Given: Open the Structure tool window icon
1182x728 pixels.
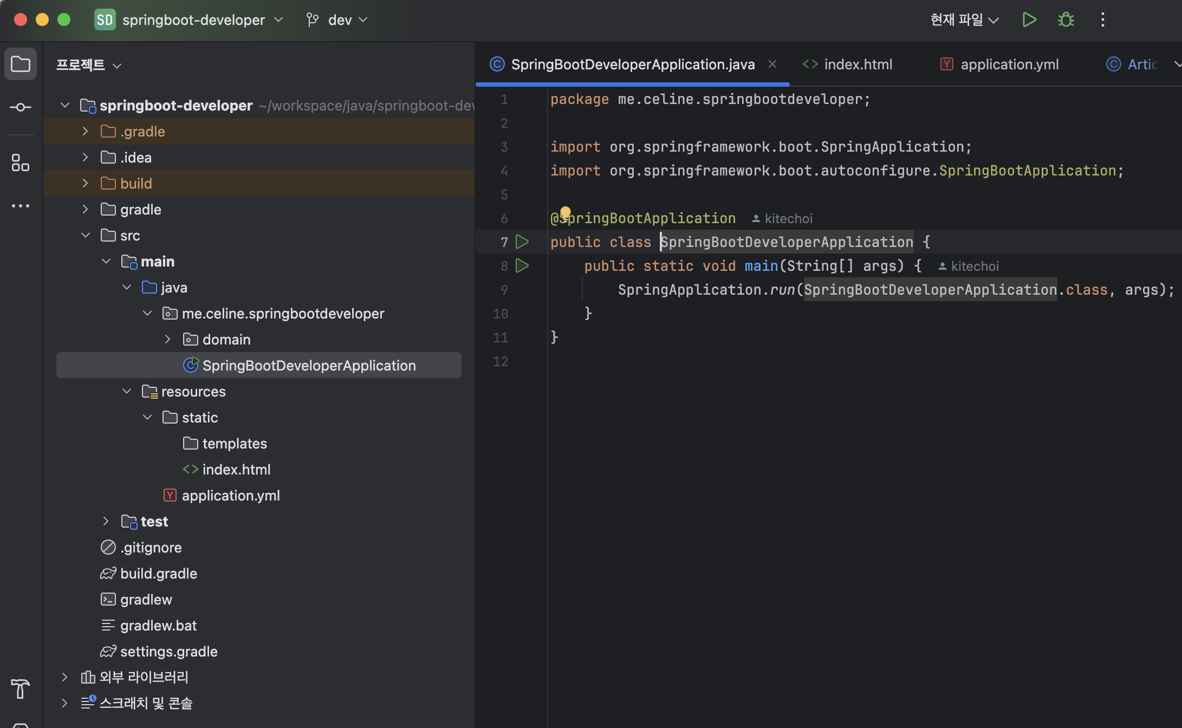Looking at the screenshot, I should point(20,162).
